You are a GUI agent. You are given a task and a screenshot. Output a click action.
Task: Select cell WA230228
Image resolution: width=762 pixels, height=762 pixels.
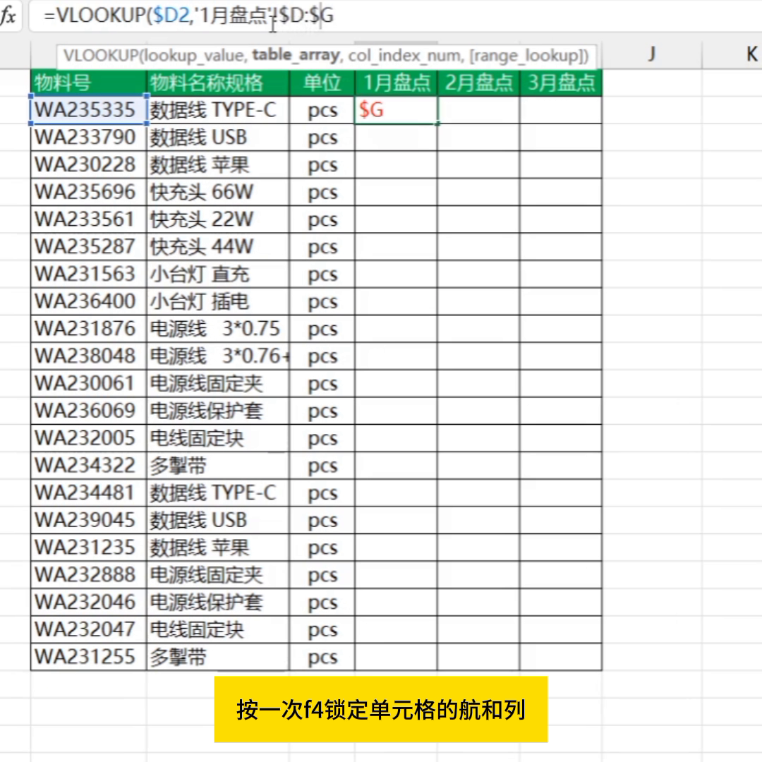(88, 164)
